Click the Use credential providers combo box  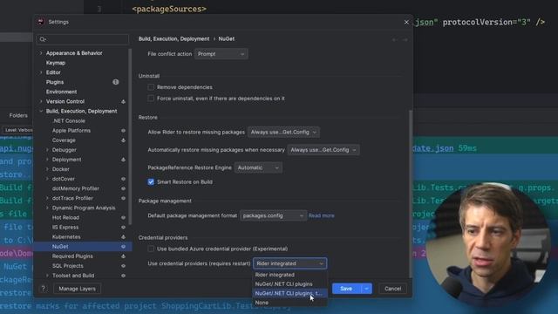[290, 263]
